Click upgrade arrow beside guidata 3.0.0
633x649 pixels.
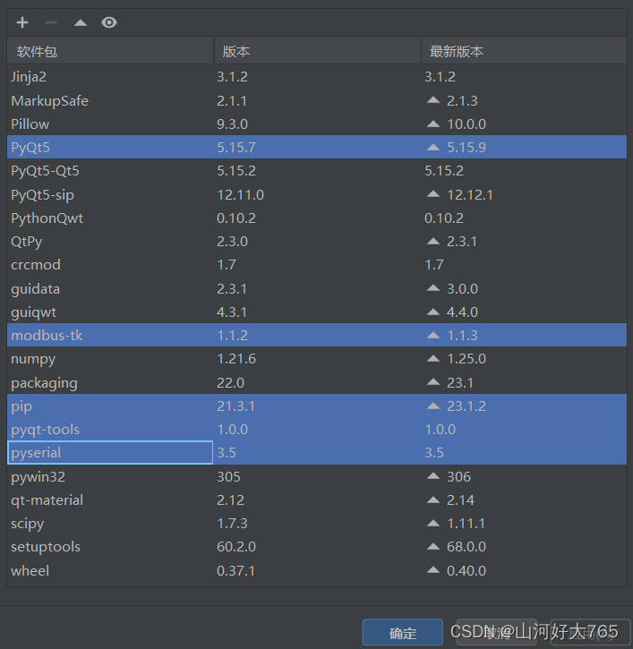tap(433, 287)
